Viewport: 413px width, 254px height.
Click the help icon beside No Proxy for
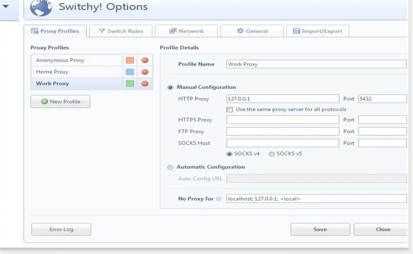[218, 199]
